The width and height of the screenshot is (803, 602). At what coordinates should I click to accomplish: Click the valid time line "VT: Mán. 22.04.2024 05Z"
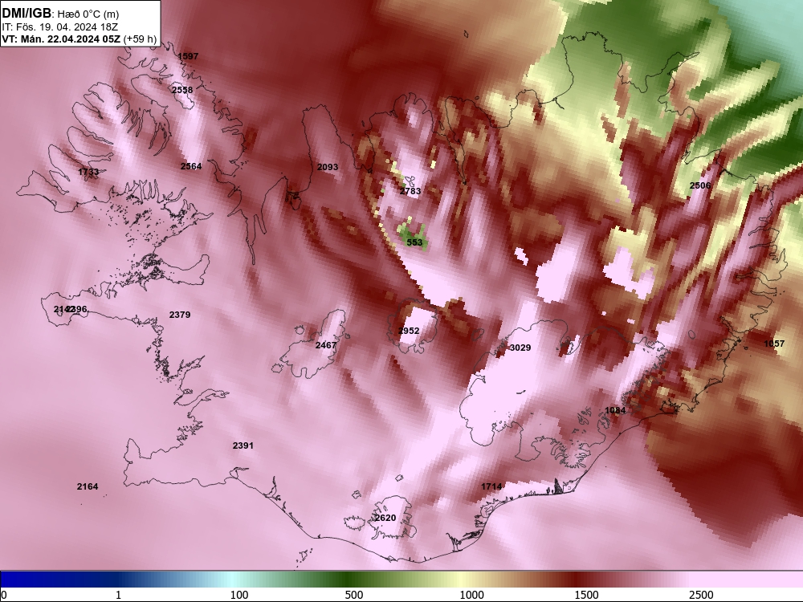(x=61, y=39)
